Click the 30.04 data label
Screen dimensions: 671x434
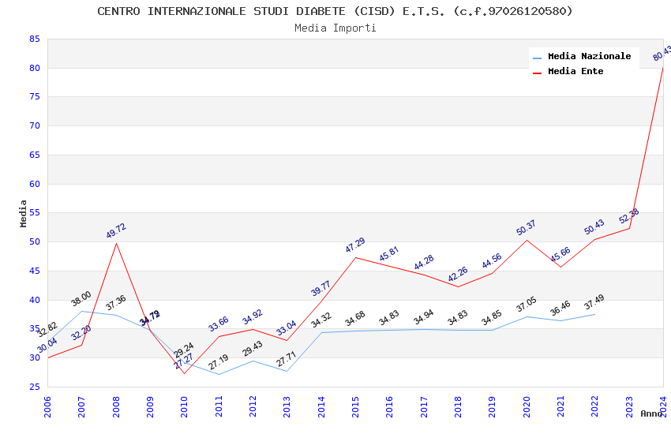pos(47,345)
